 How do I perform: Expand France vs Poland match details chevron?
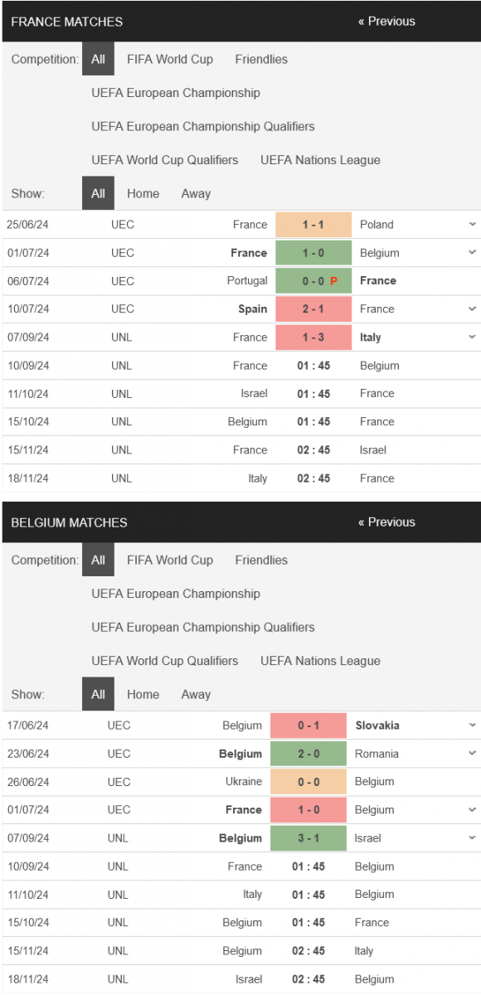tap(472, 225)
